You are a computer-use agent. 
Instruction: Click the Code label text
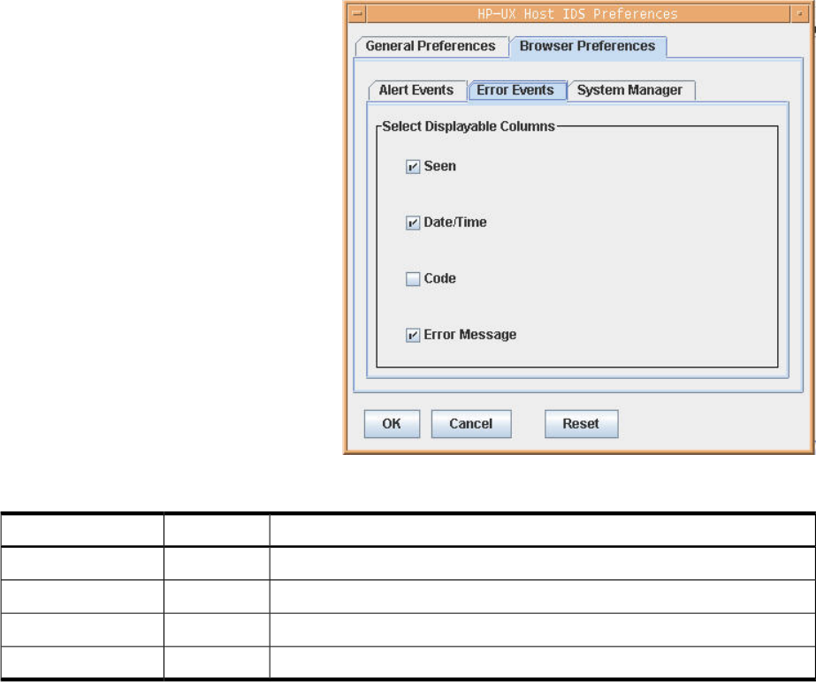pos(440,278)
